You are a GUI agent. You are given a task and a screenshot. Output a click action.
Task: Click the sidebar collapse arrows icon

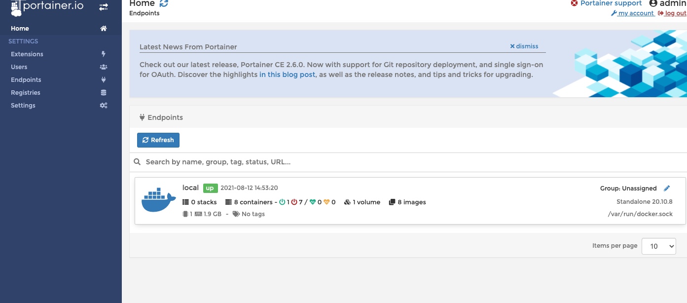click(x=104, y=7)
